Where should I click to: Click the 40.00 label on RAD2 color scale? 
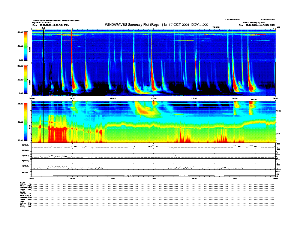(x=20, y=32)
